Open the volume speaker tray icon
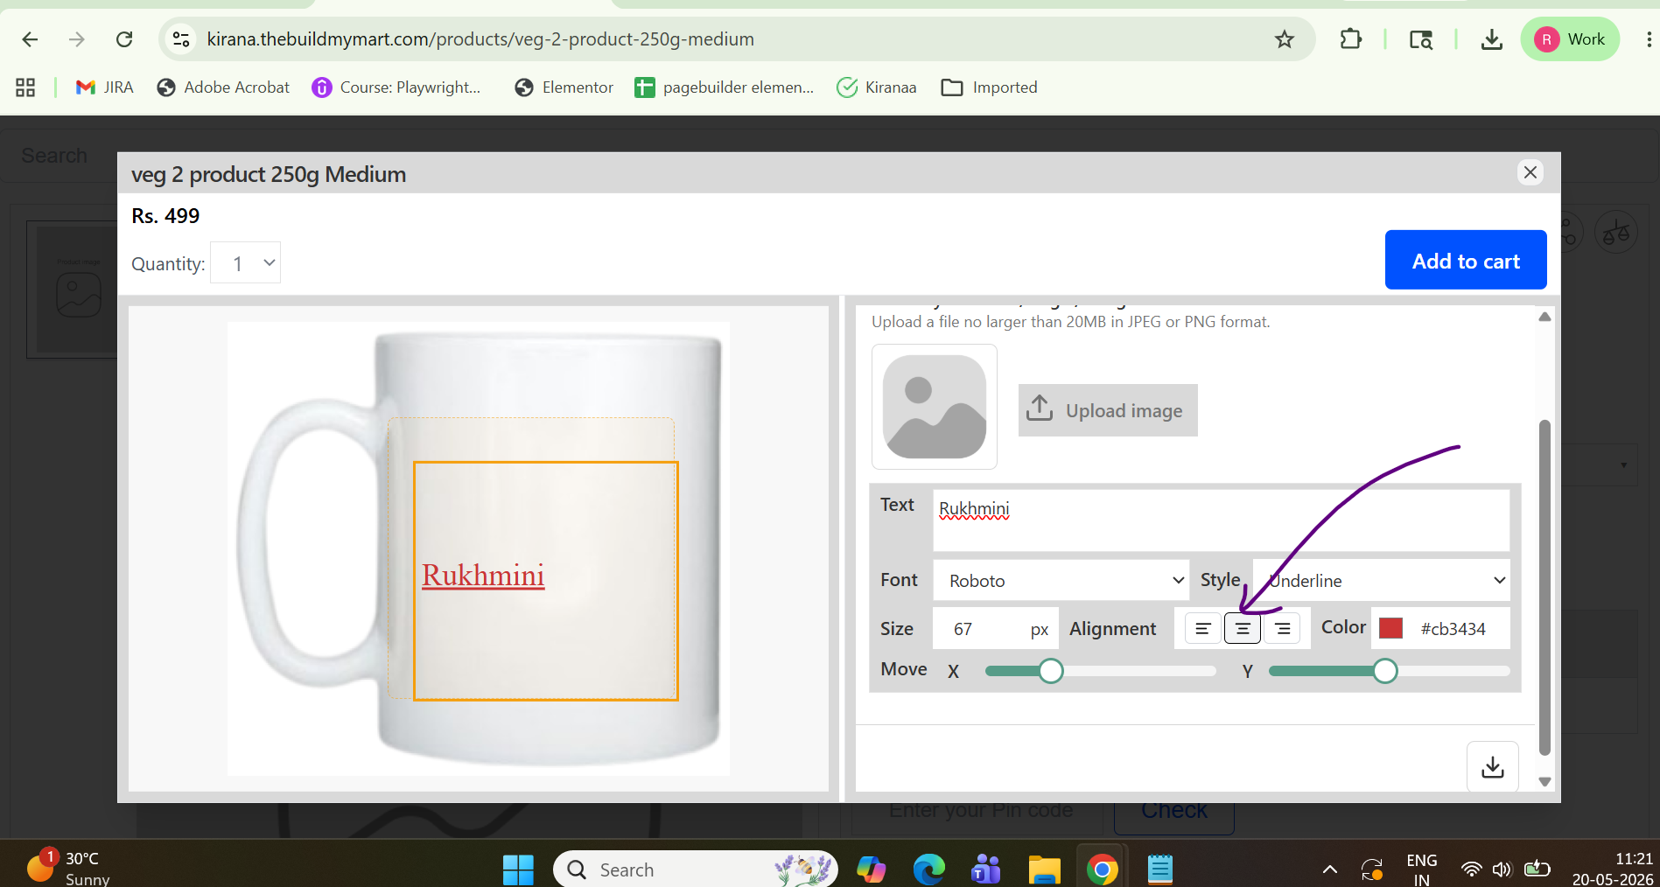Image resolution: width=1660 pixels, height=887 pixels. [1502, 870]
